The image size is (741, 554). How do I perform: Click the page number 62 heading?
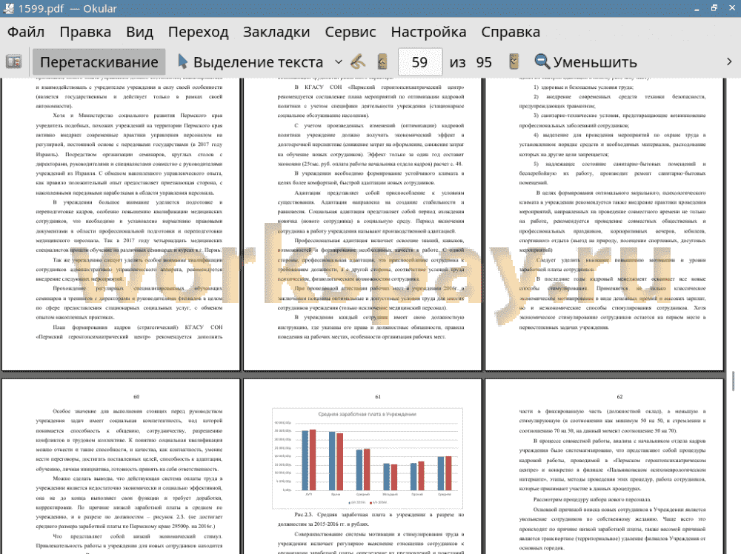click(x=619, y=397)
